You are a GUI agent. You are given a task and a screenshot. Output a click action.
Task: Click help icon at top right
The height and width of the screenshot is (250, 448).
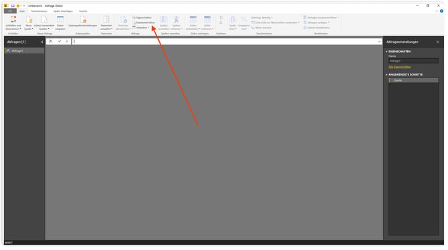tap(441, 11)
